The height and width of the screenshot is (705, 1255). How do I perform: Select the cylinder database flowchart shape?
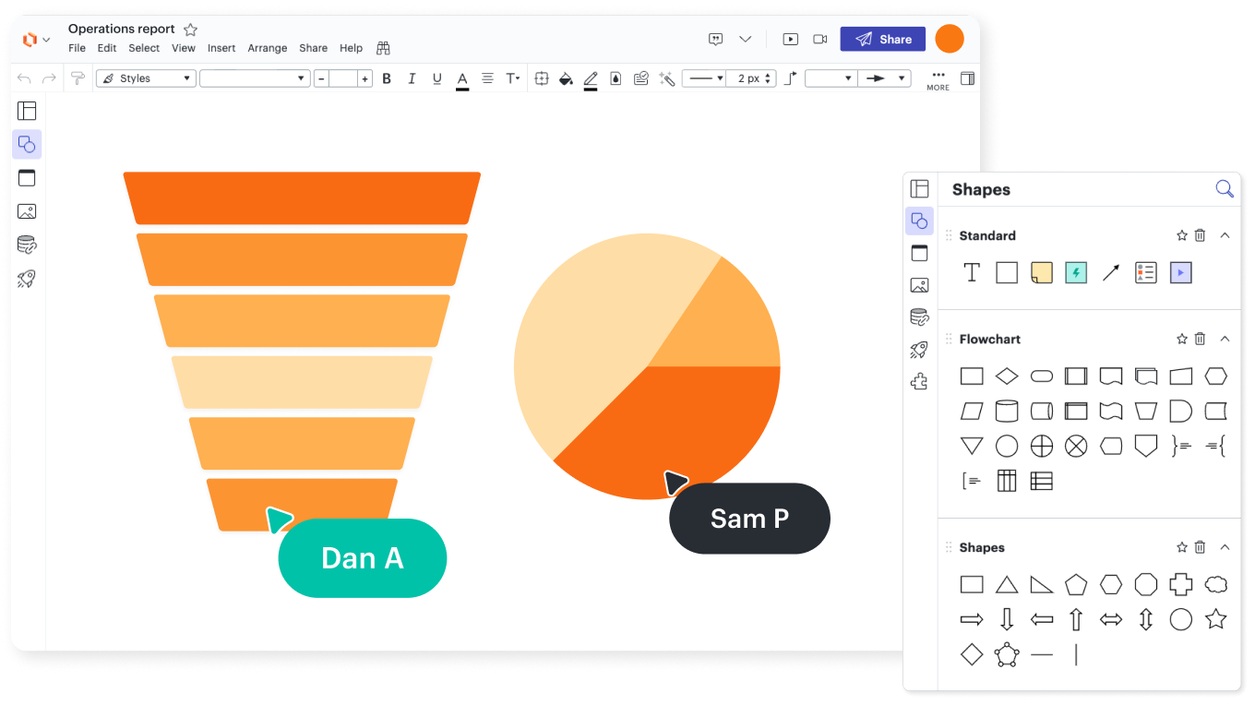[x=1007, y=411]
